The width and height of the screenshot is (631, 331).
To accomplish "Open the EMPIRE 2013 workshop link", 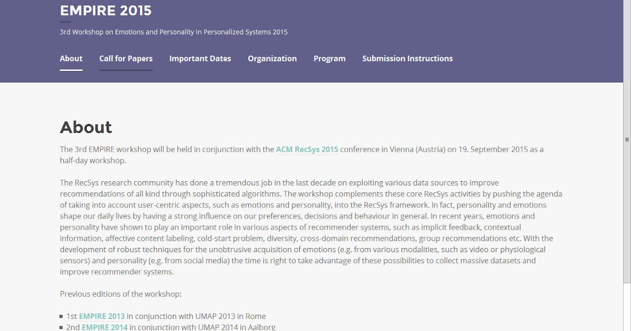I will [x=102, y=316].
